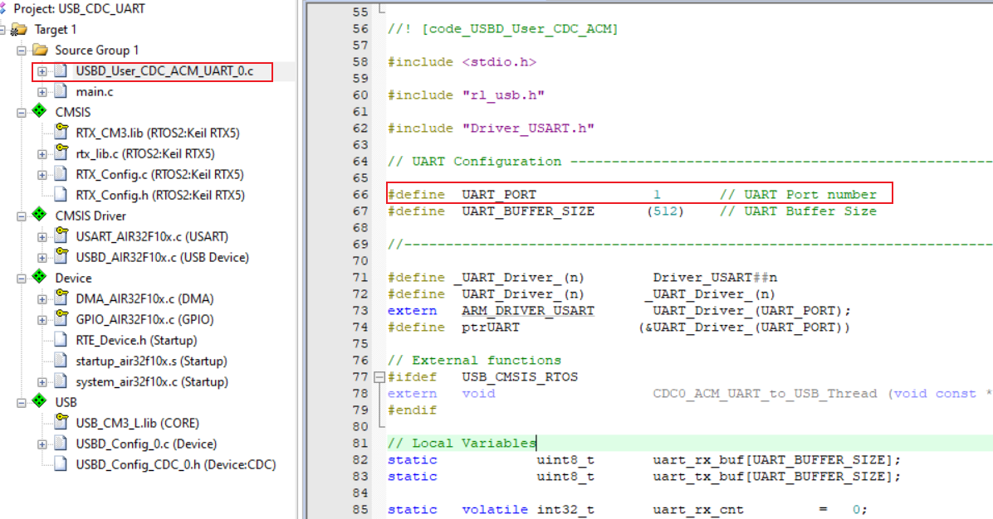The image size is (993, 519).
Task: Select USB_CM3_L.lib (CORE) entry
Action: pyautogui.click(x=138, y=423)
